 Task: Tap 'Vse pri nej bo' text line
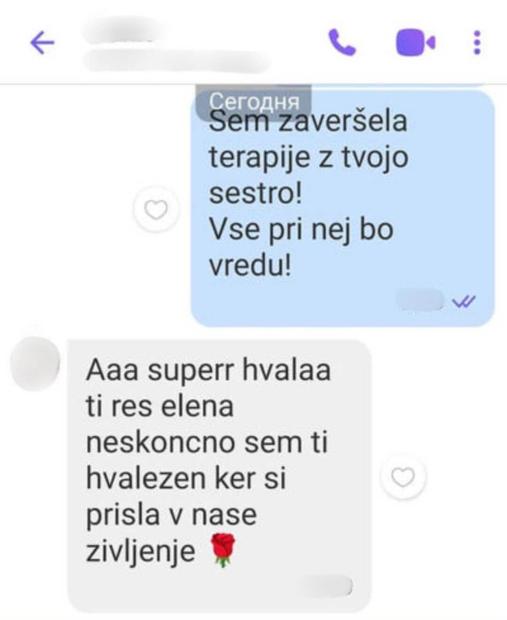point(301,230)
